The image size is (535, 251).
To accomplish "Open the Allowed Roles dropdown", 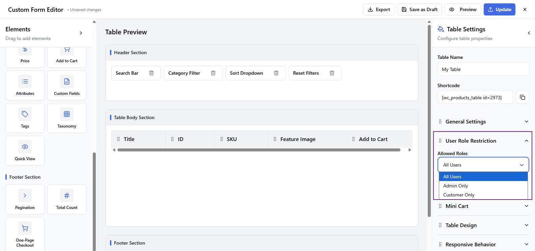I will pyautogui.click(x=483, y=165).
